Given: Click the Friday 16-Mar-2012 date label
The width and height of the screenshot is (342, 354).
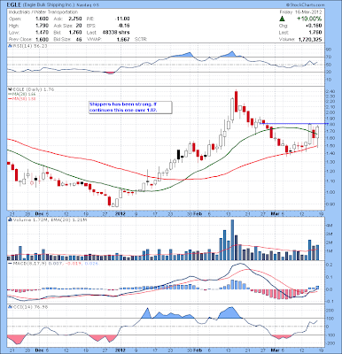Looking at the screenshot, I should [300, 12].
